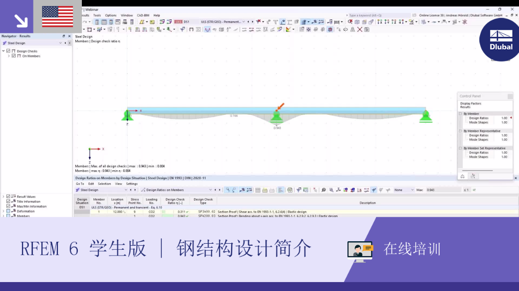Open the Tools menu
This screenshot has height=291, width=519.
[x=97, y=15]
